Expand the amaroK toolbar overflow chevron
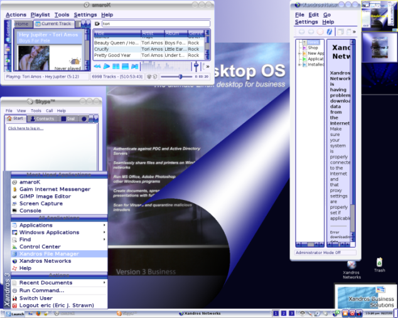 (x=208, y=66)
